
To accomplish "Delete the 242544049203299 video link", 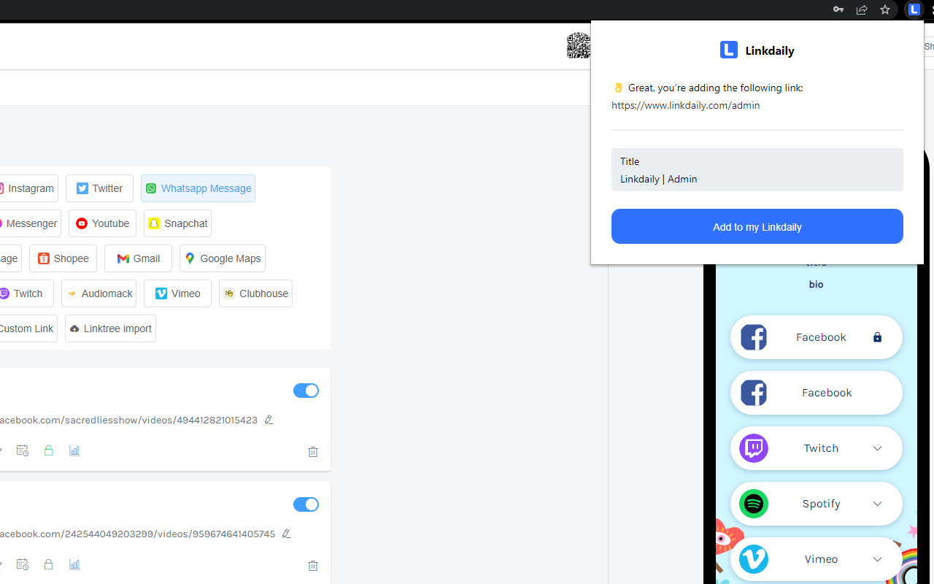I will tap(313, 566).
